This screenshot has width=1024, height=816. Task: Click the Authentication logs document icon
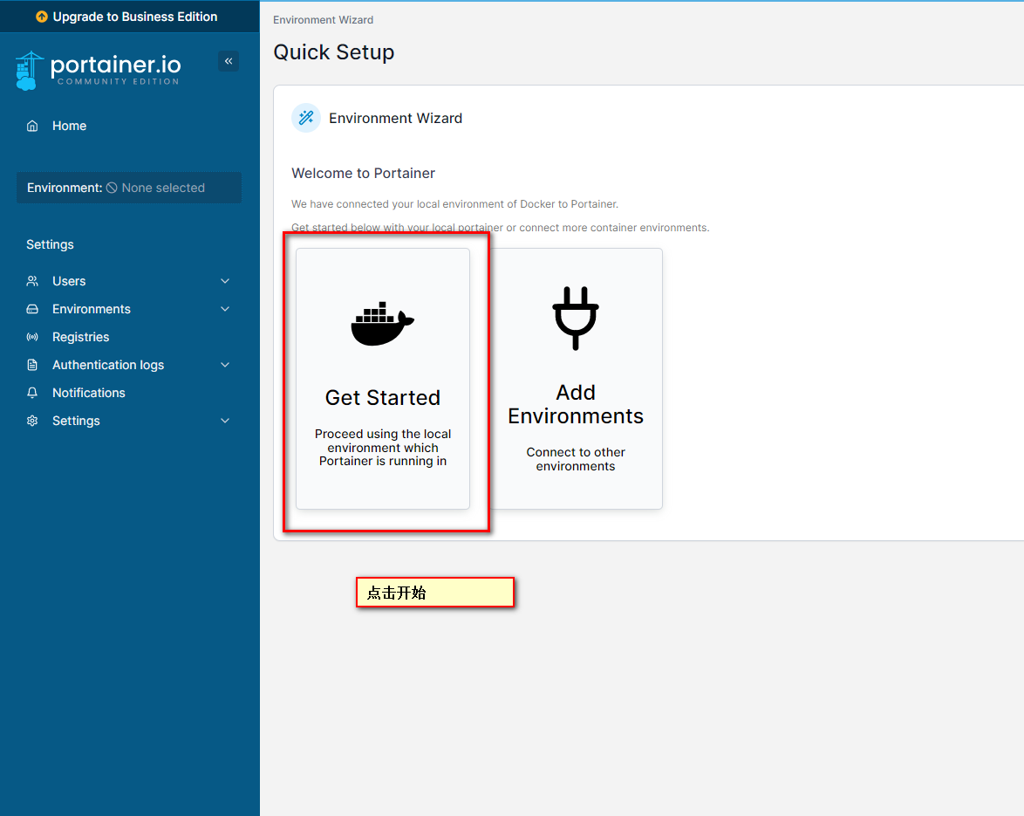(32, 365)
